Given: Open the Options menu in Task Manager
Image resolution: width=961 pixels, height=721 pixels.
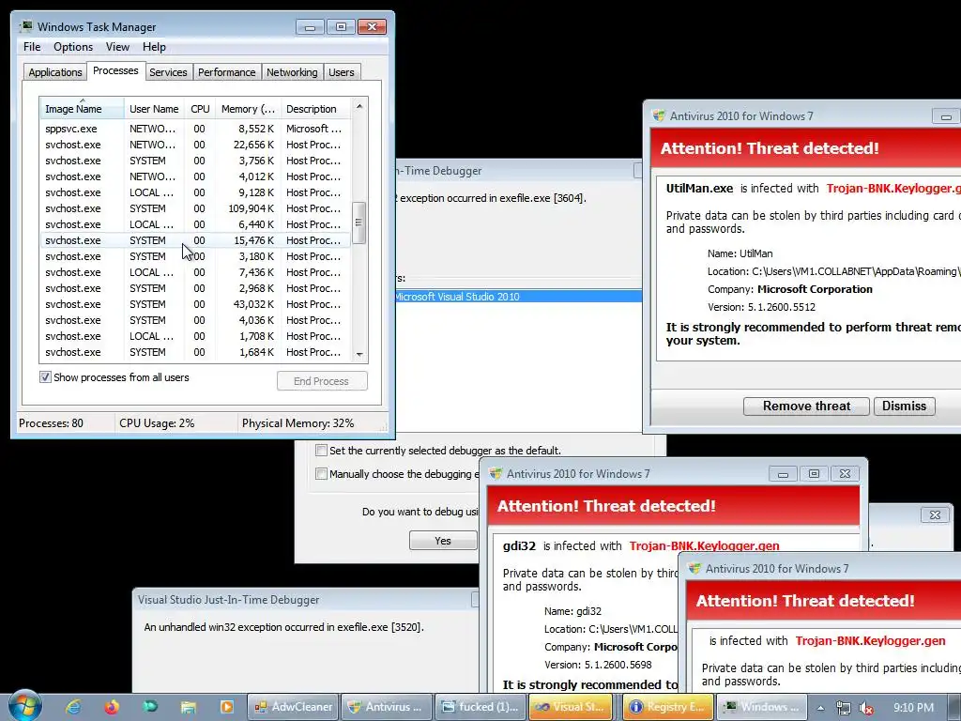Looking at the screenshot, I should 73,47.
